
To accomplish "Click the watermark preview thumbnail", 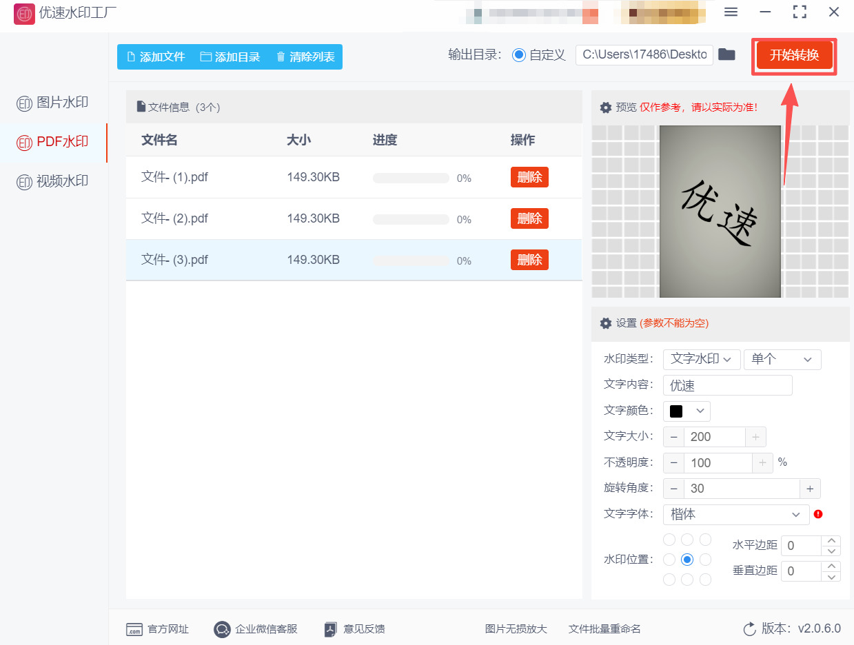I will [x=720, y=212].
